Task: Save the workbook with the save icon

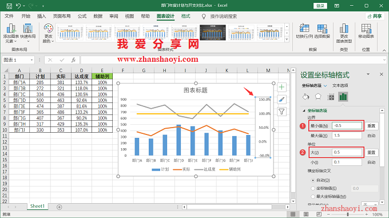Action: tap(9, 6)
